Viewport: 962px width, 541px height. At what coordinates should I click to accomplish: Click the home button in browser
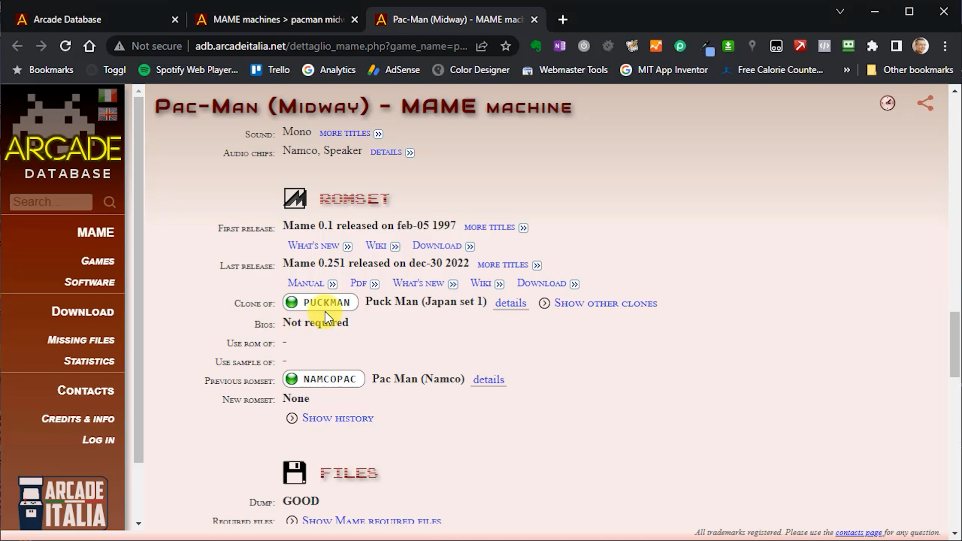[x=89, y=46]
